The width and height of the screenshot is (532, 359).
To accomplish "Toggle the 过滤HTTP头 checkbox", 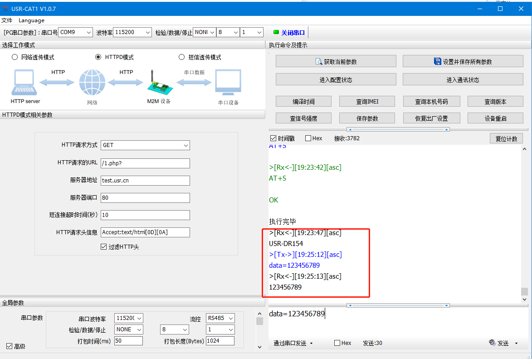I will pos(103,247).
